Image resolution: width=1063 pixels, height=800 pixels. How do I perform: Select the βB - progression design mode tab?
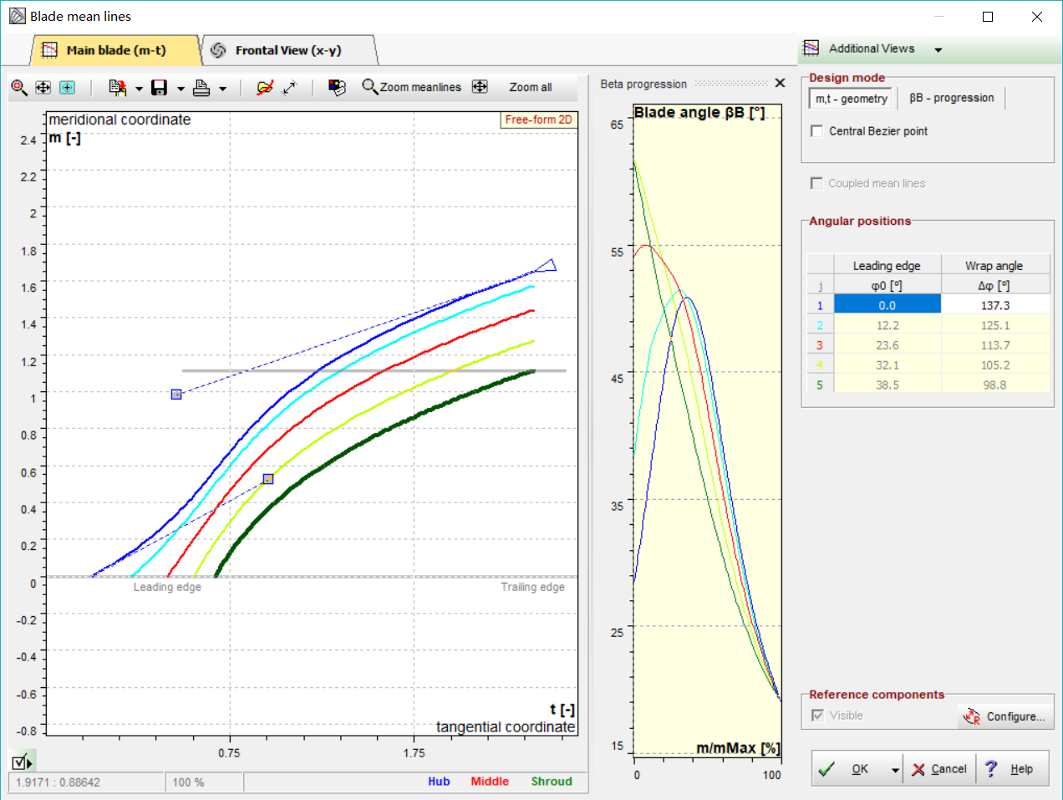[951, 98]
